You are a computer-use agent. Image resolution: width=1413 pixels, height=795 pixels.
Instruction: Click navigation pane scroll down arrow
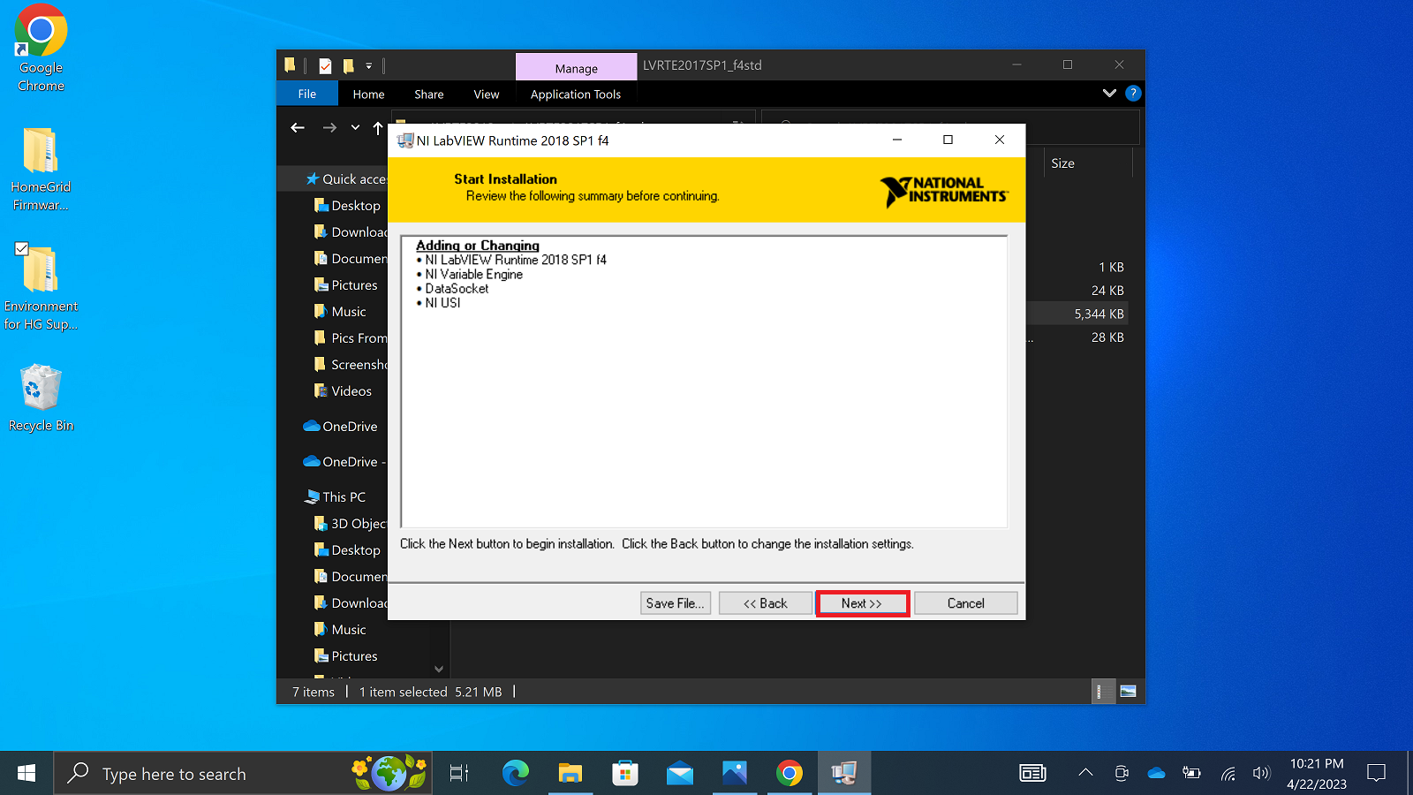coord(439,670)
